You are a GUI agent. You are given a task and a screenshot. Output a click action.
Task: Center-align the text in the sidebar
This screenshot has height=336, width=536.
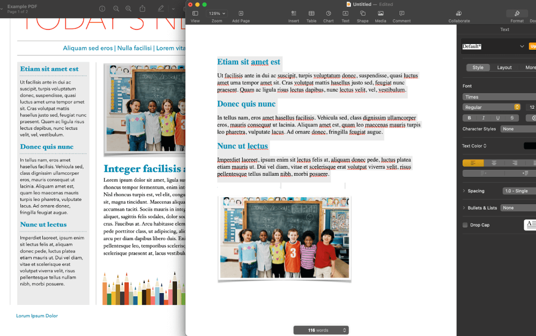pos(494,163)
